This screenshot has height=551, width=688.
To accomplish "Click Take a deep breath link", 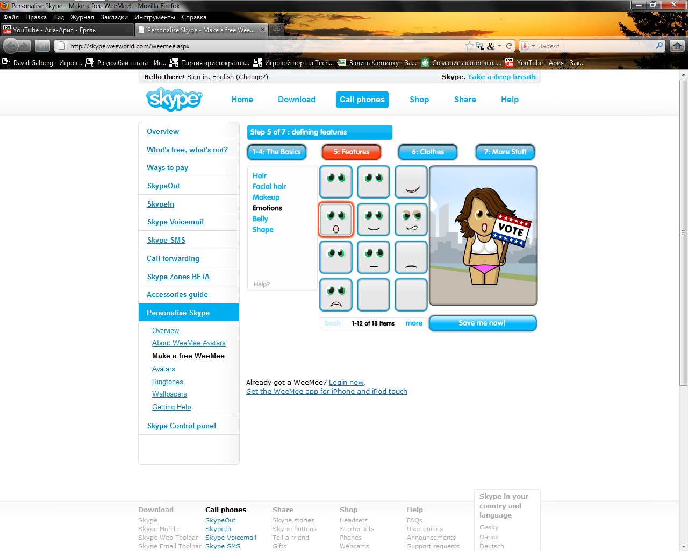I will [501, 77].
